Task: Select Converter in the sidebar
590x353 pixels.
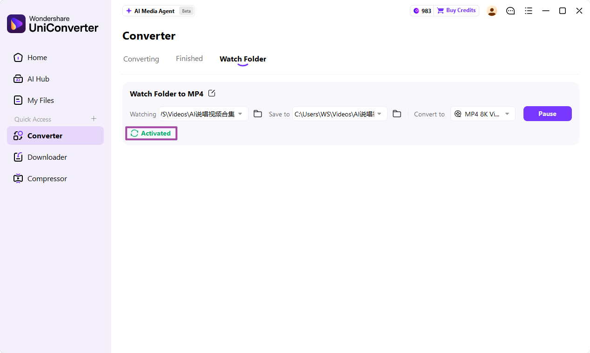Action: 55,136
